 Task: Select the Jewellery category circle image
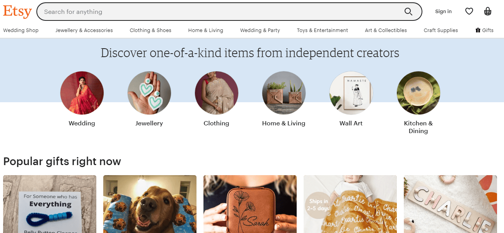[149, 93]
